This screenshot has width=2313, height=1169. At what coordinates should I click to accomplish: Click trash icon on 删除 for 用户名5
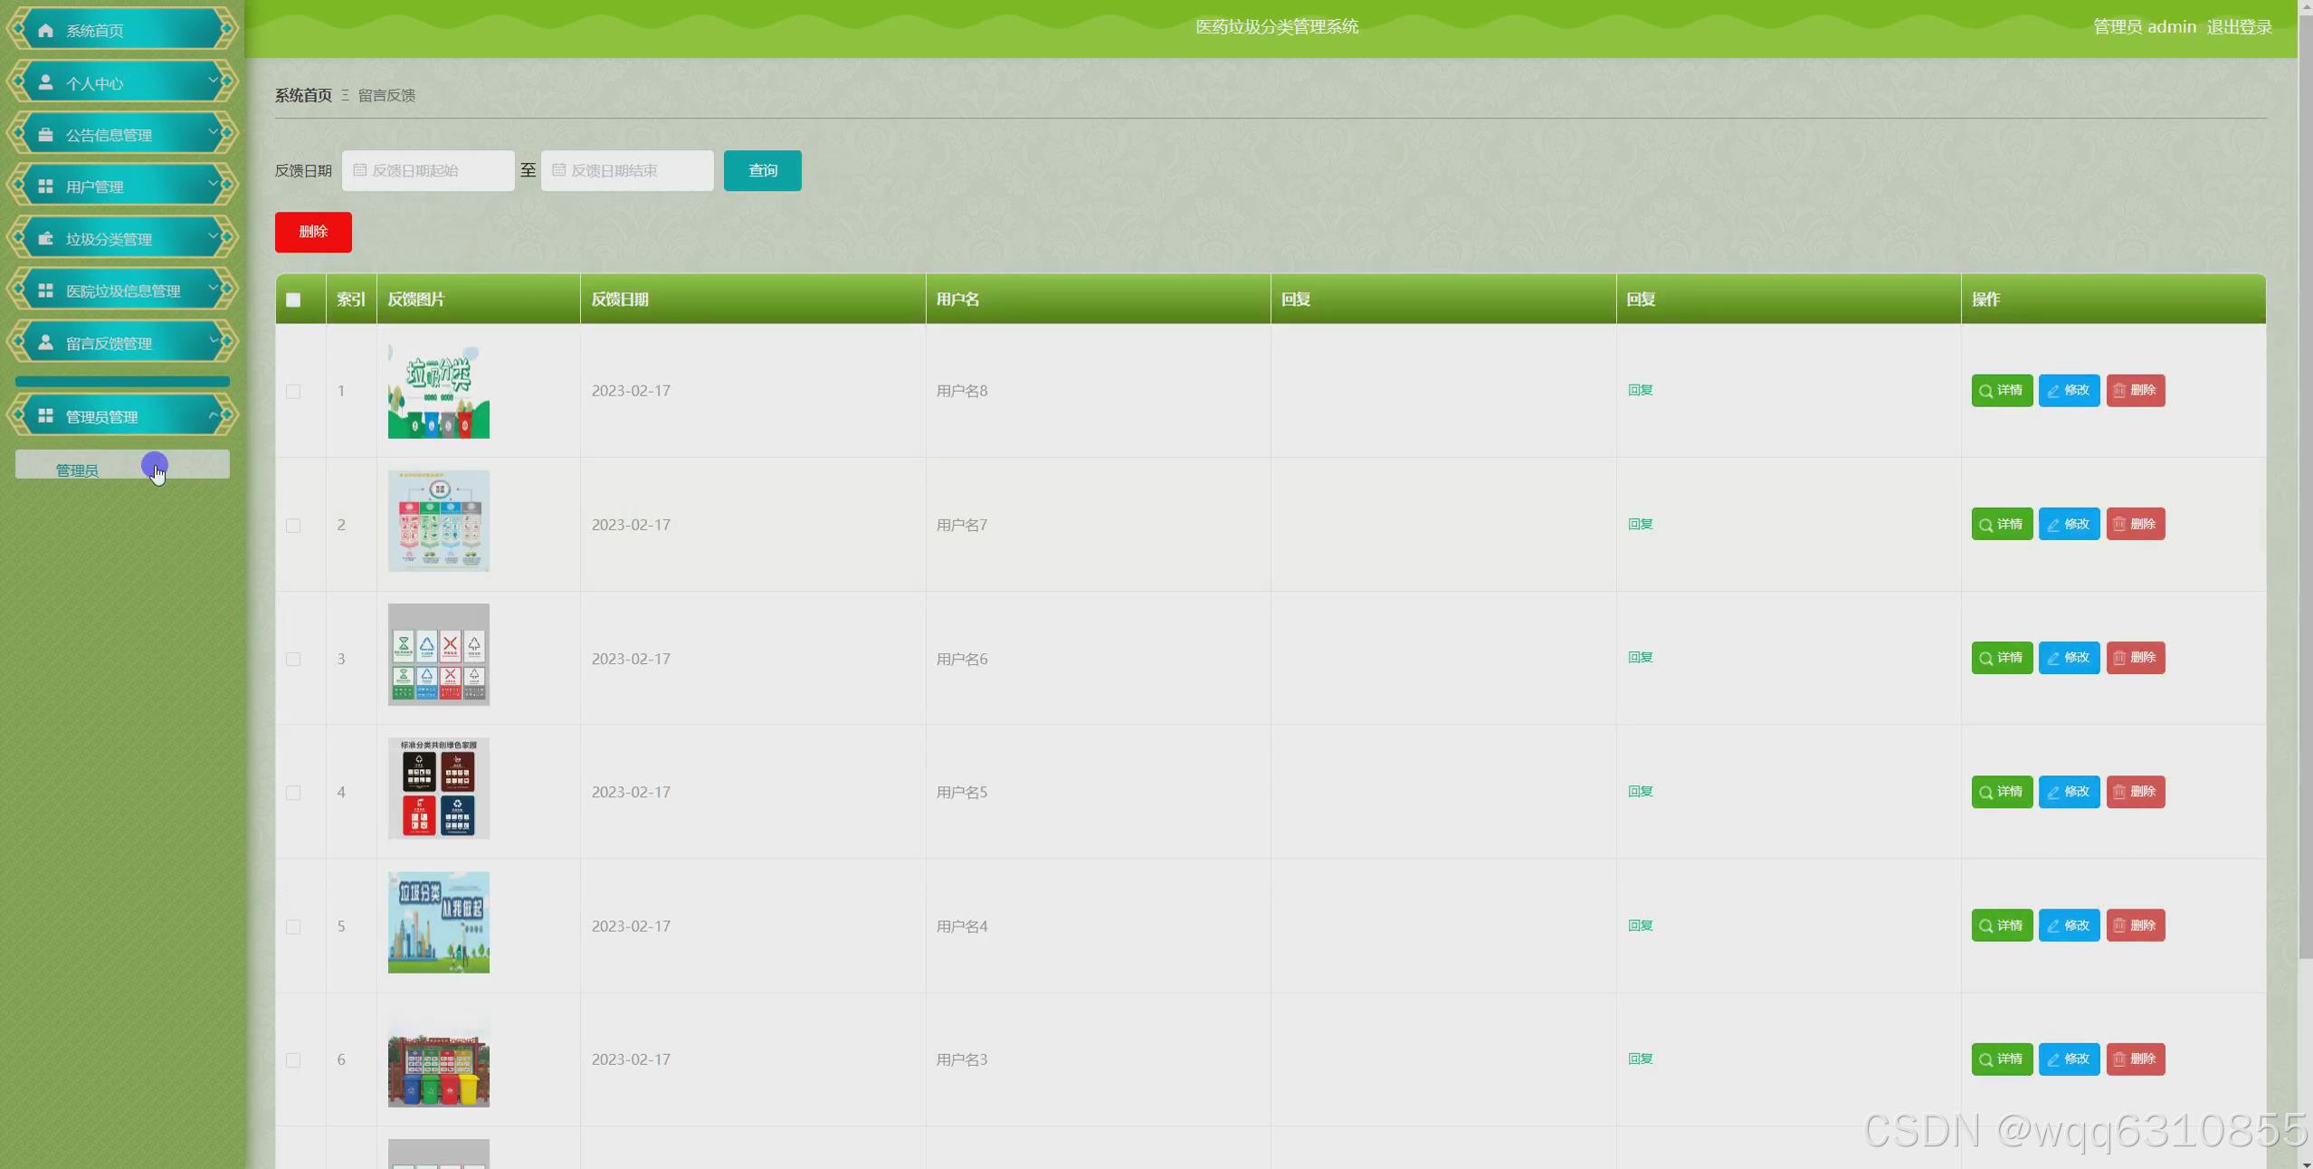pyautogui.click(x=2119, y=792)
